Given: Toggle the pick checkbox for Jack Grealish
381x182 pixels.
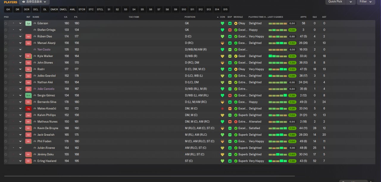Looking at the screenshot, I should pos(6,135).
